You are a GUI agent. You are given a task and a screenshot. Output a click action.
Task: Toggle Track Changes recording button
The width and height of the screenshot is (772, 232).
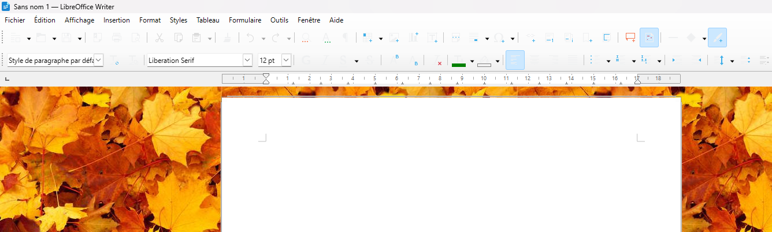[x=649, y=38]
